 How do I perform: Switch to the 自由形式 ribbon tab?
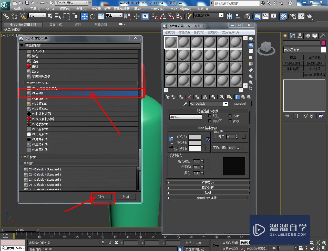pyautogui.click(x=56, y=25)
